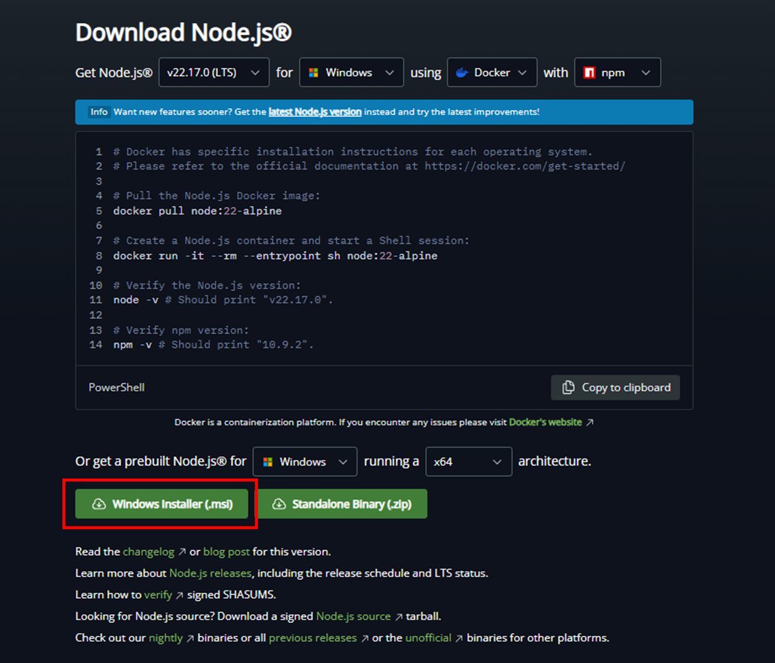The height and width of the screenshot is (663, 775).
Task: Follow the 'latest Node.js version' link
Action: click(x=315, y=112)
